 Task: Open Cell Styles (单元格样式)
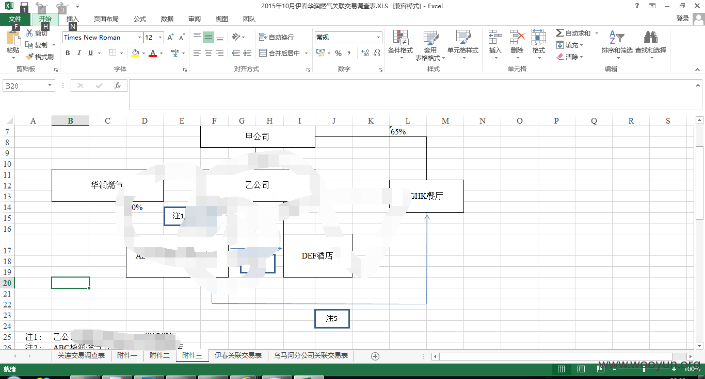pos(463,45)
